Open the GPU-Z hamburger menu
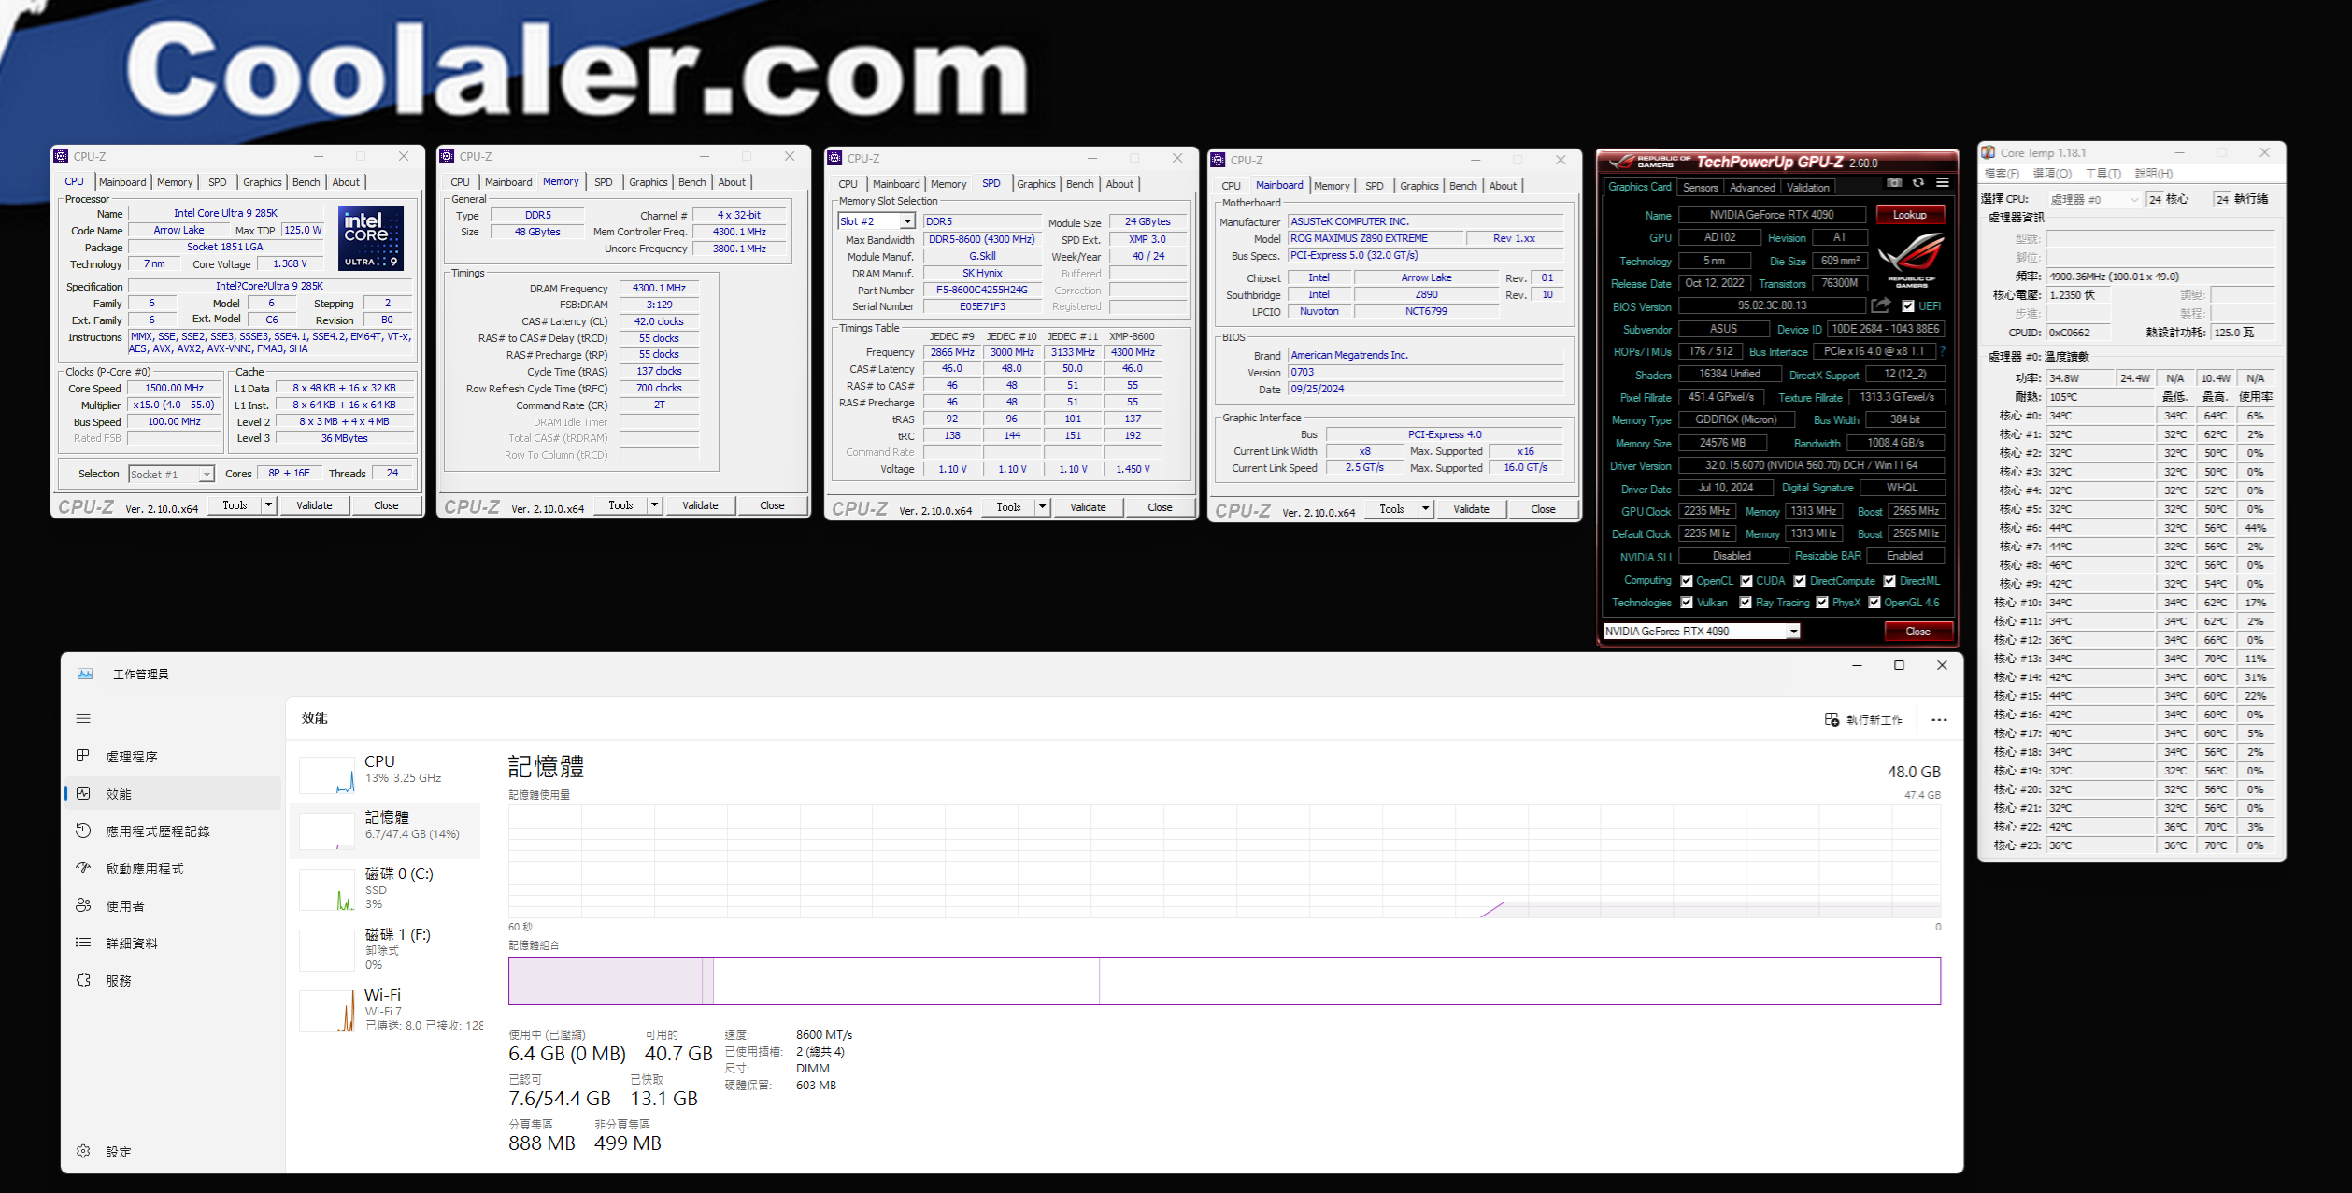This screenshot has width=2352, height=1193. (x=1943, y=182)
